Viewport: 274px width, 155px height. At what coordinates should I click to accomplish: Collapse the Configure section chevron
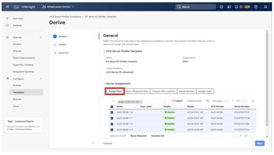point(40,79)
